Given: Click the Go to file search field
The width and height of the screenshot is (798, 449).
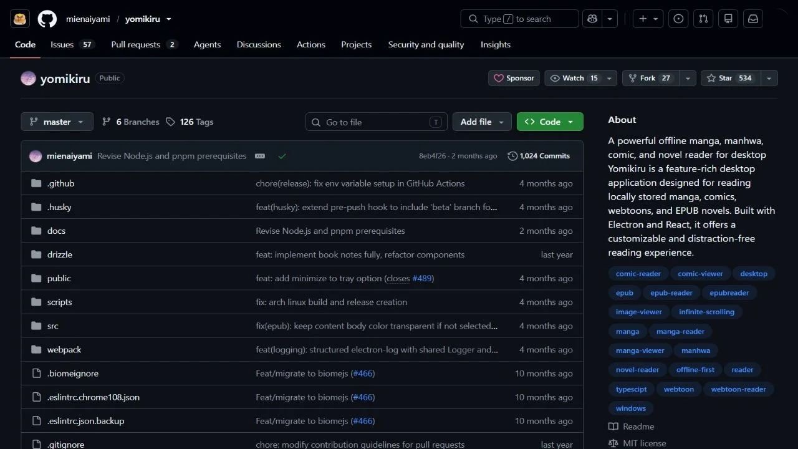Looking at the screenshot, I should pos(377,122).
